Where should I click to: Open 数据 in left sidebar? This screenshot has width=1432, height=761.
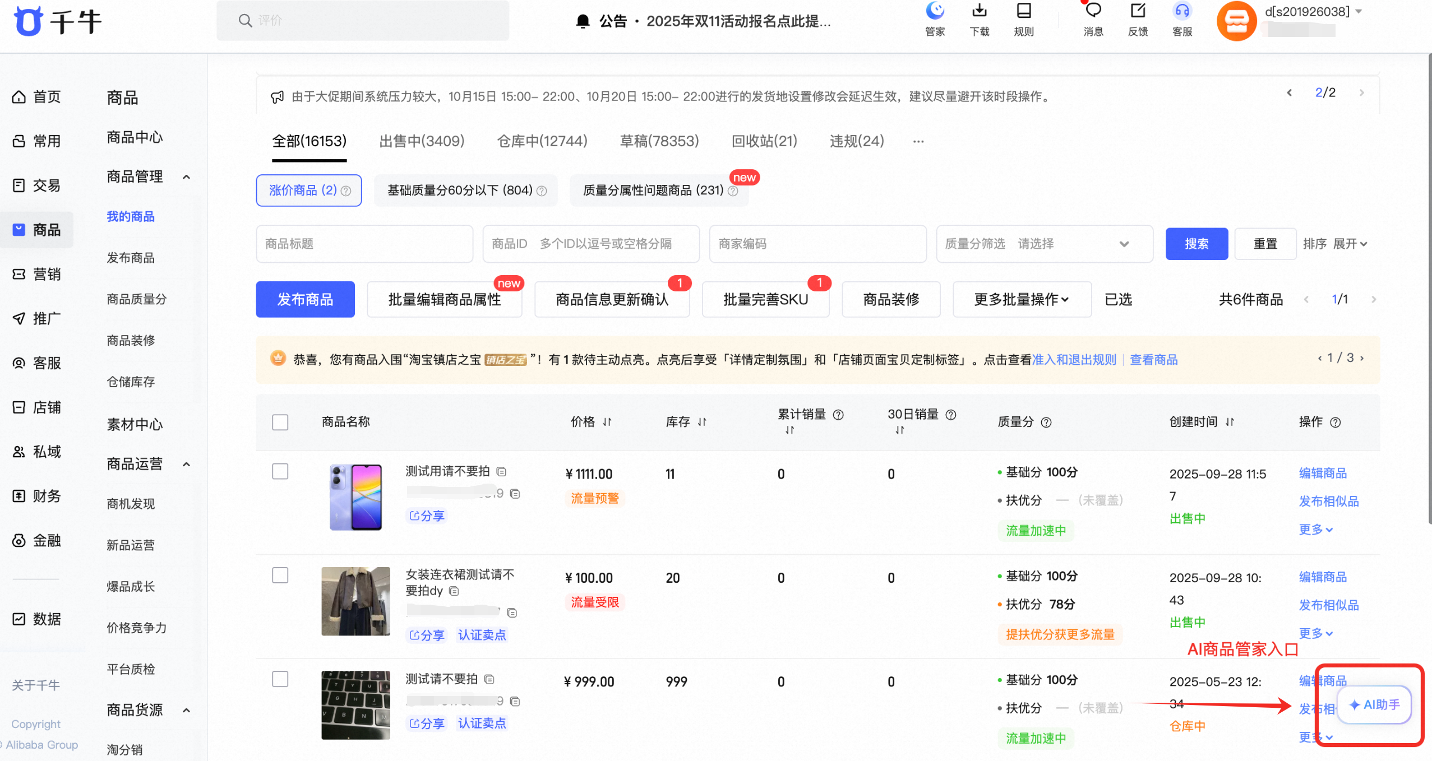pos(37,619)
